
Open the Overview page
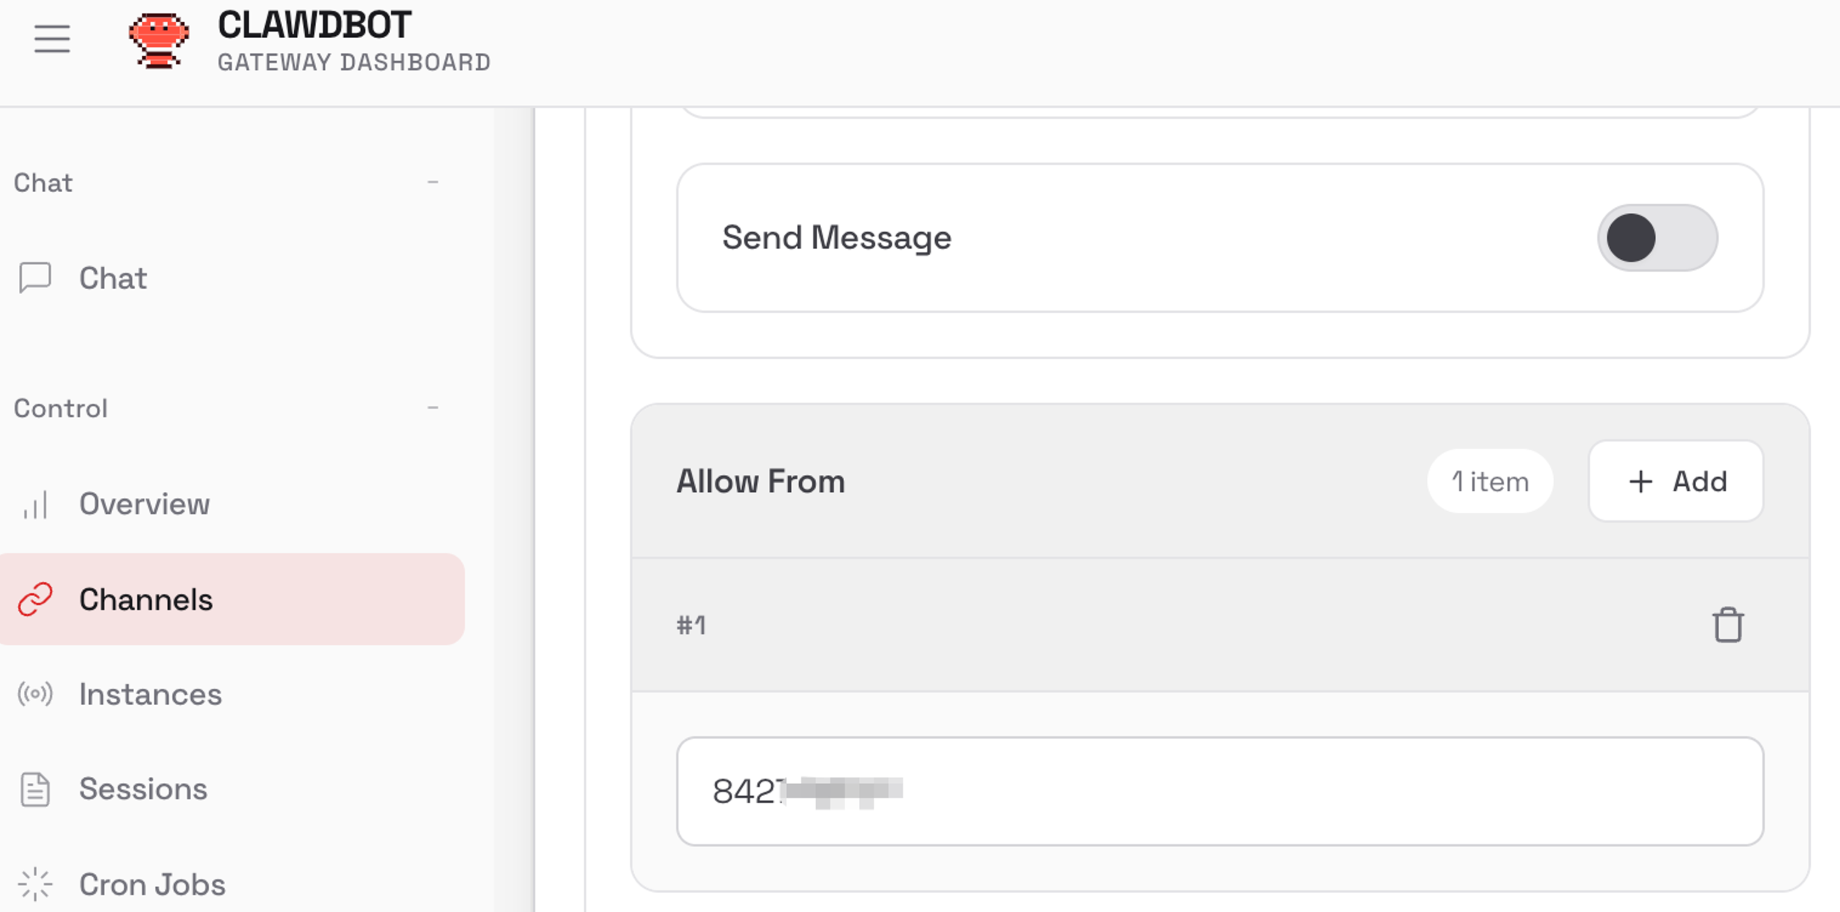click(x=144, y=504)
